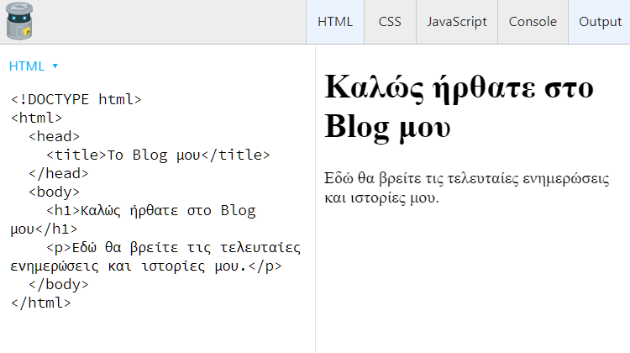Click the closing body tag line
Viewport: 630px width, 353px height.
(x=58, y=284)
